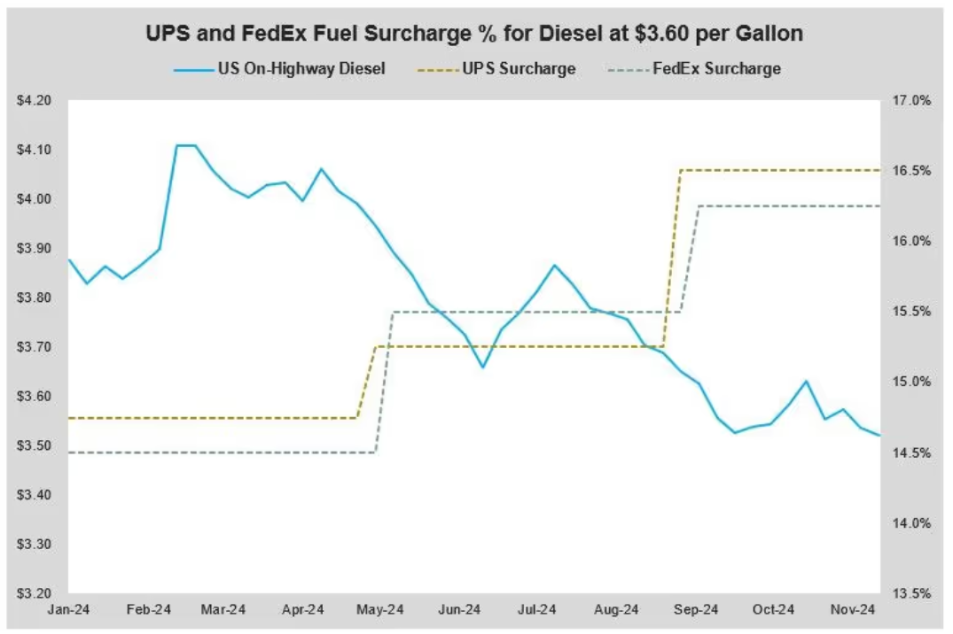This screenshot has height=634, width=953.
Task: Click the 13.5% right axis label
Action: (x=910, y=592)
